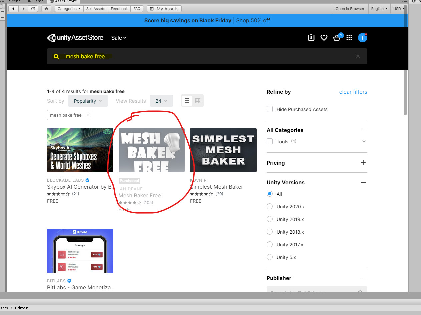
Task: Open the Categories dropdown menu
Action: coord(69,9)
